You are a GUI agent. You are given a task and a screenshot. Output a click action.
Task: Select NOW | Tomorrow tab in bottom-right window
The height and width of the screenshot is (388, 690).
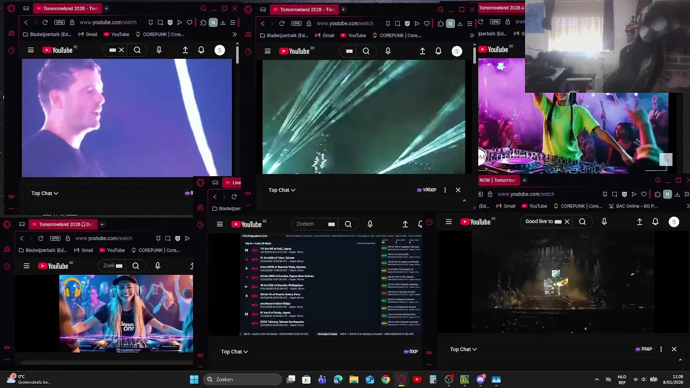(498, 180)
